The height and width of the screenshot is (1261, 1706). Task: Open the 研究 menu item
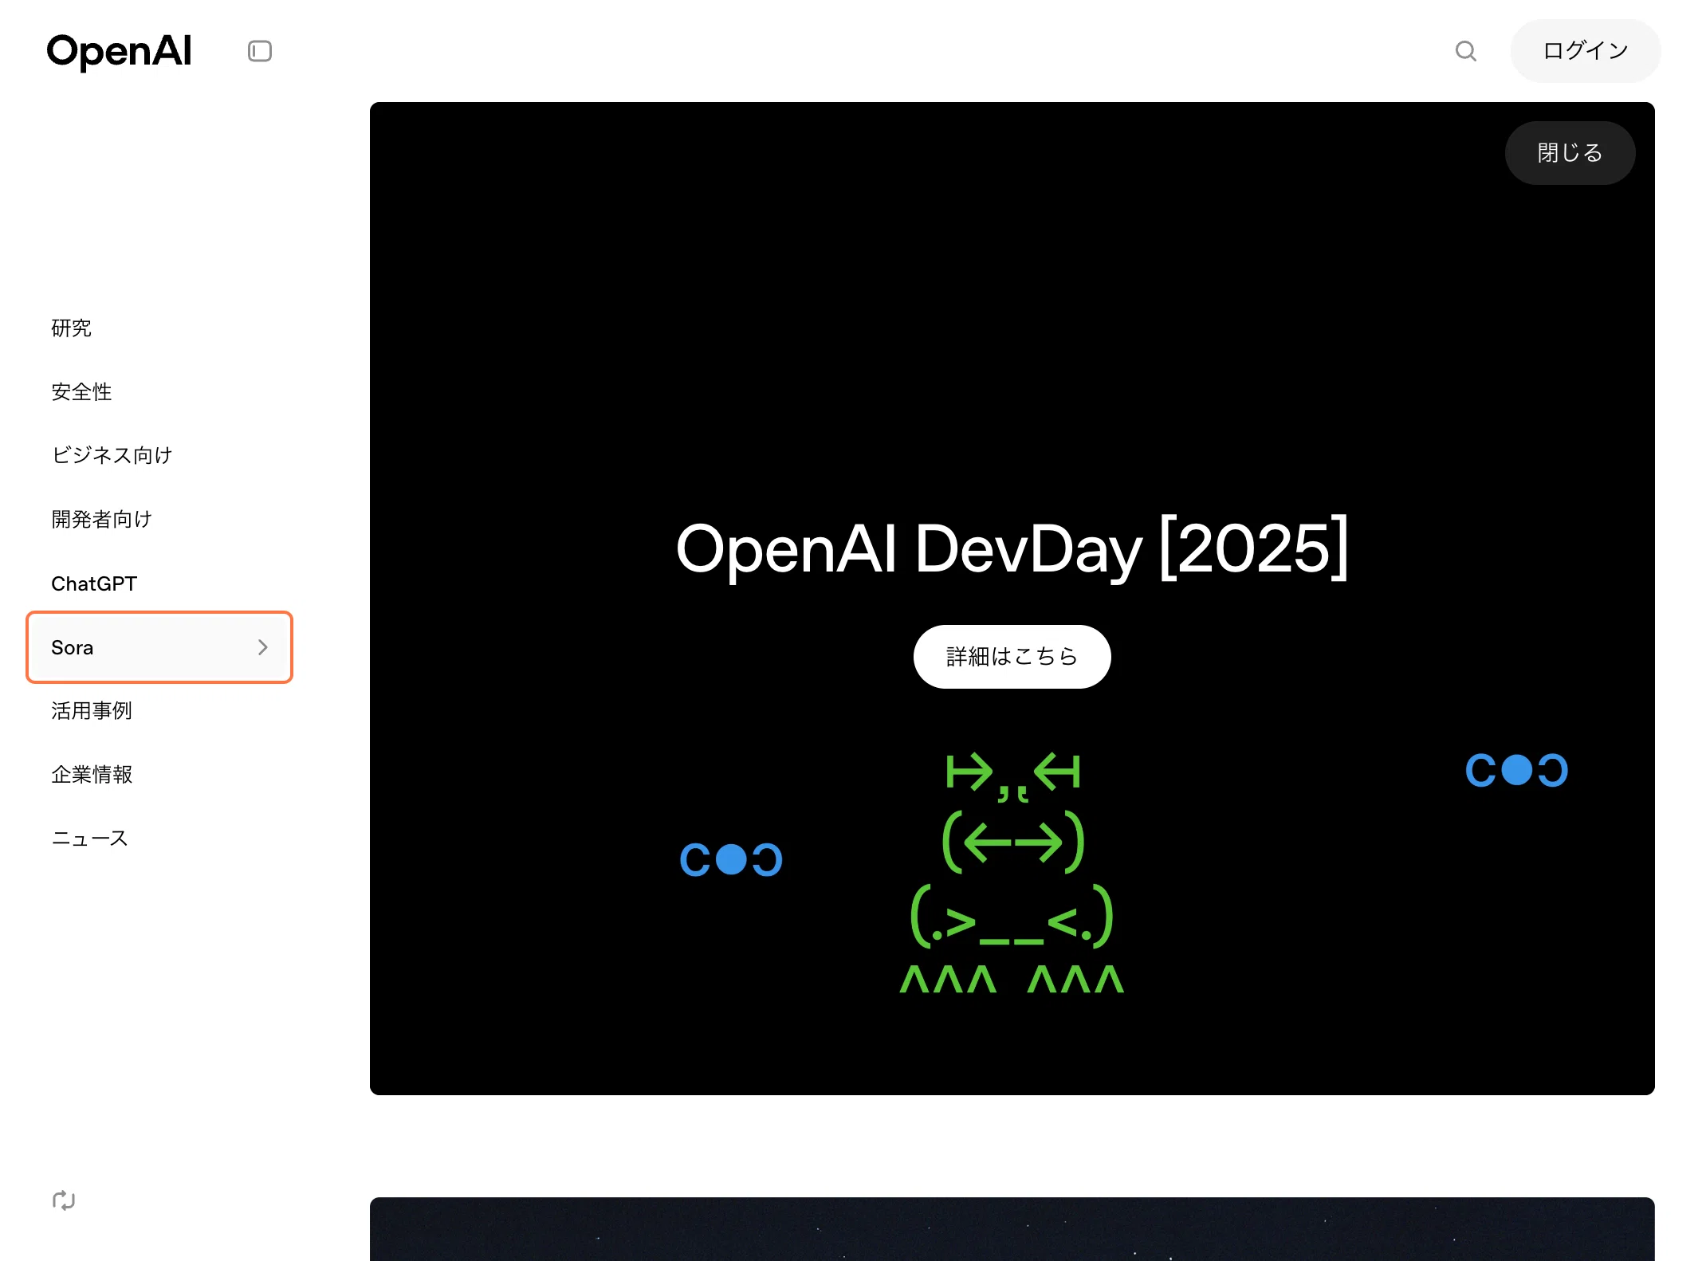(72, 328)
